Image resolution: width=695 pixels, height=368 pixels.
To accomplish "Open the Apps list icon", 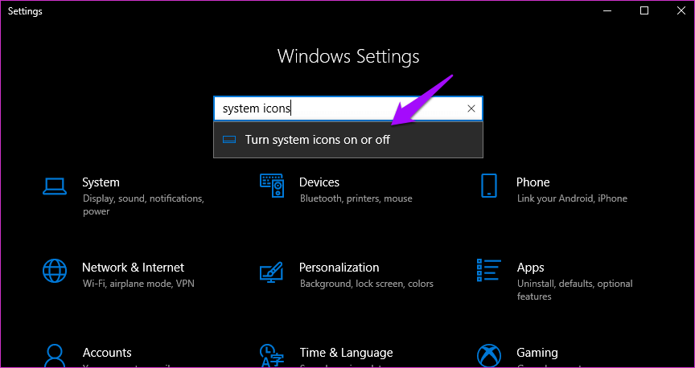I will [x=488, y=271].
